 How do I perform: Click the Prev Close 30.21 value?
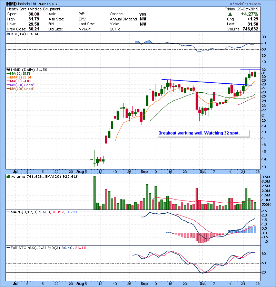(34, 29)
